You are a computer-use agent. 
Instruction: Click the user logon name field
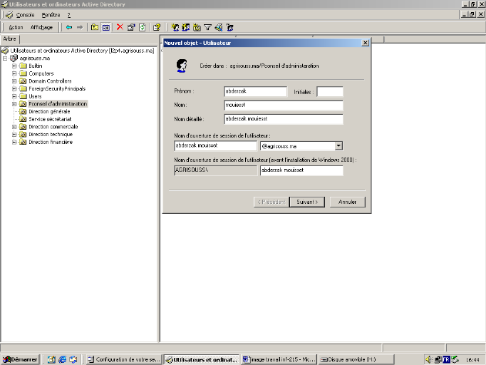point(216,145)
